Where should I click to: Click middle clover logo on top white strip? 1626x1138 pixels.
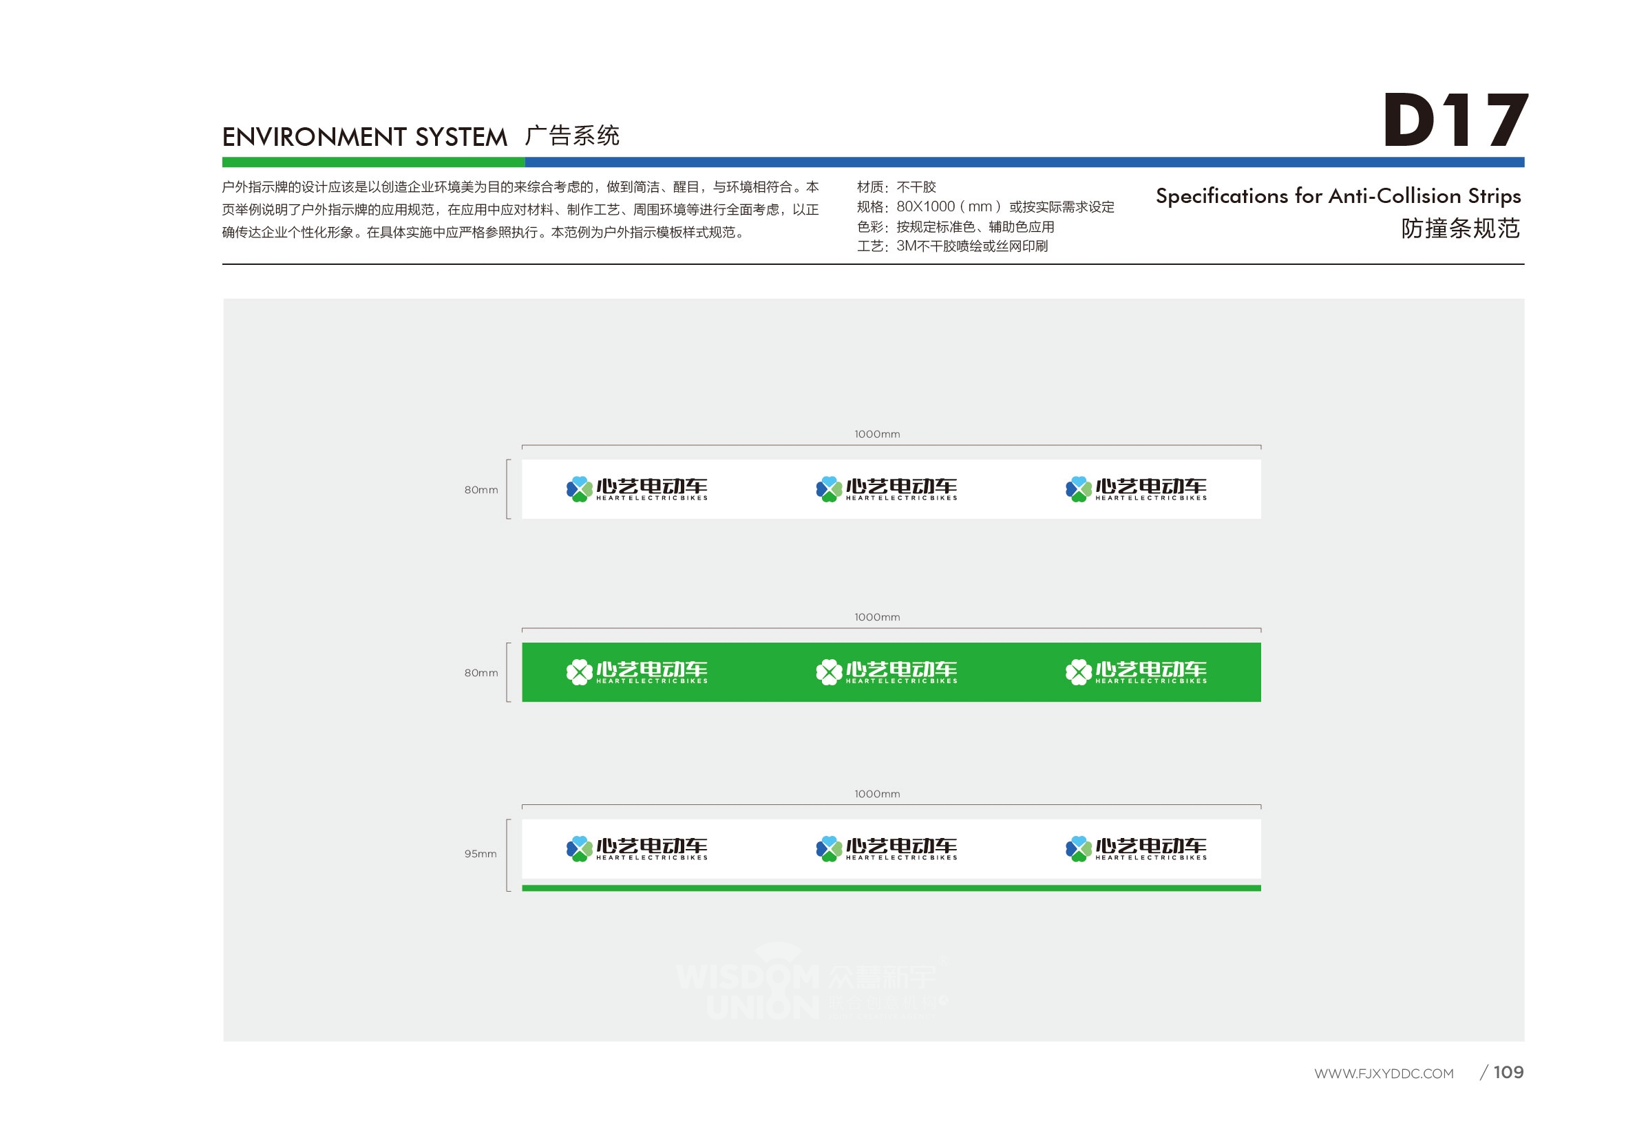(x=829, y=489)
